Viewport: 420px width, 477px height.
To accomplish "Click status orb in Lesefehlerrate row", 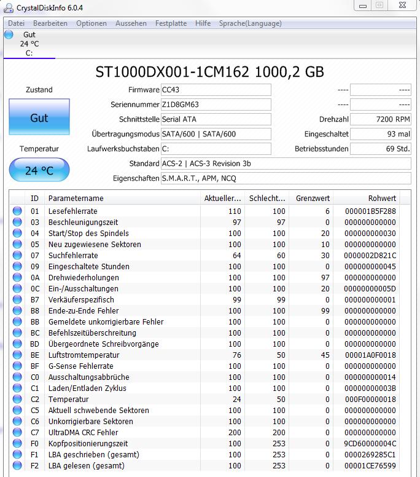I will tap(17, 211).
